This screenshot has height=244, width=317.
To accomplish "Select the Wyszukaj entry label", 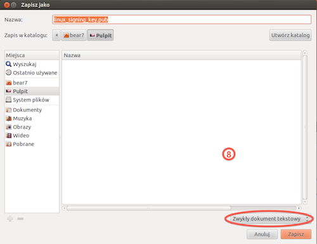I will point(25,64).
